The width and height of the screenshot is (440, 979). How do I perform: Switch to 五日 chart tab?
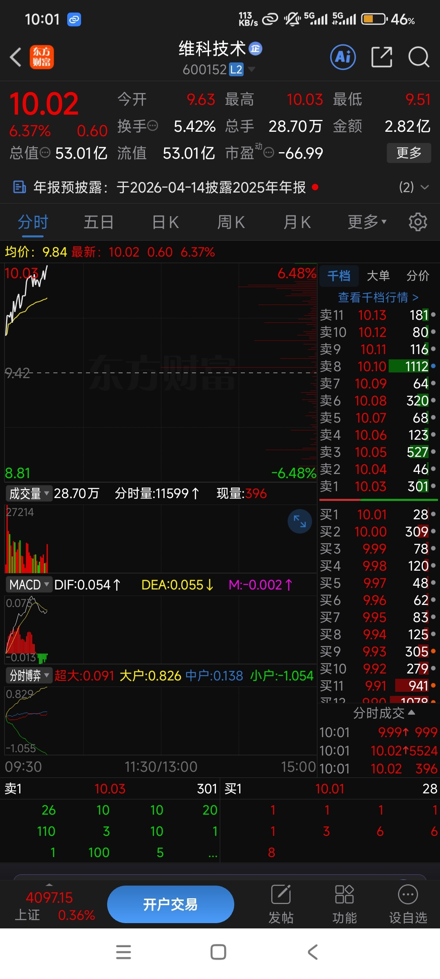99,222
